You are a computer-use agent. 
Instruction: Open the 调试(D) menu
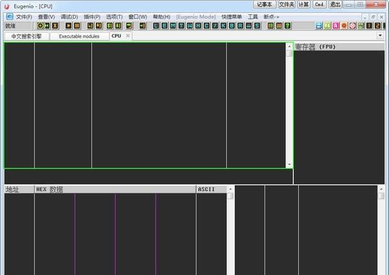tap(69, 17)
